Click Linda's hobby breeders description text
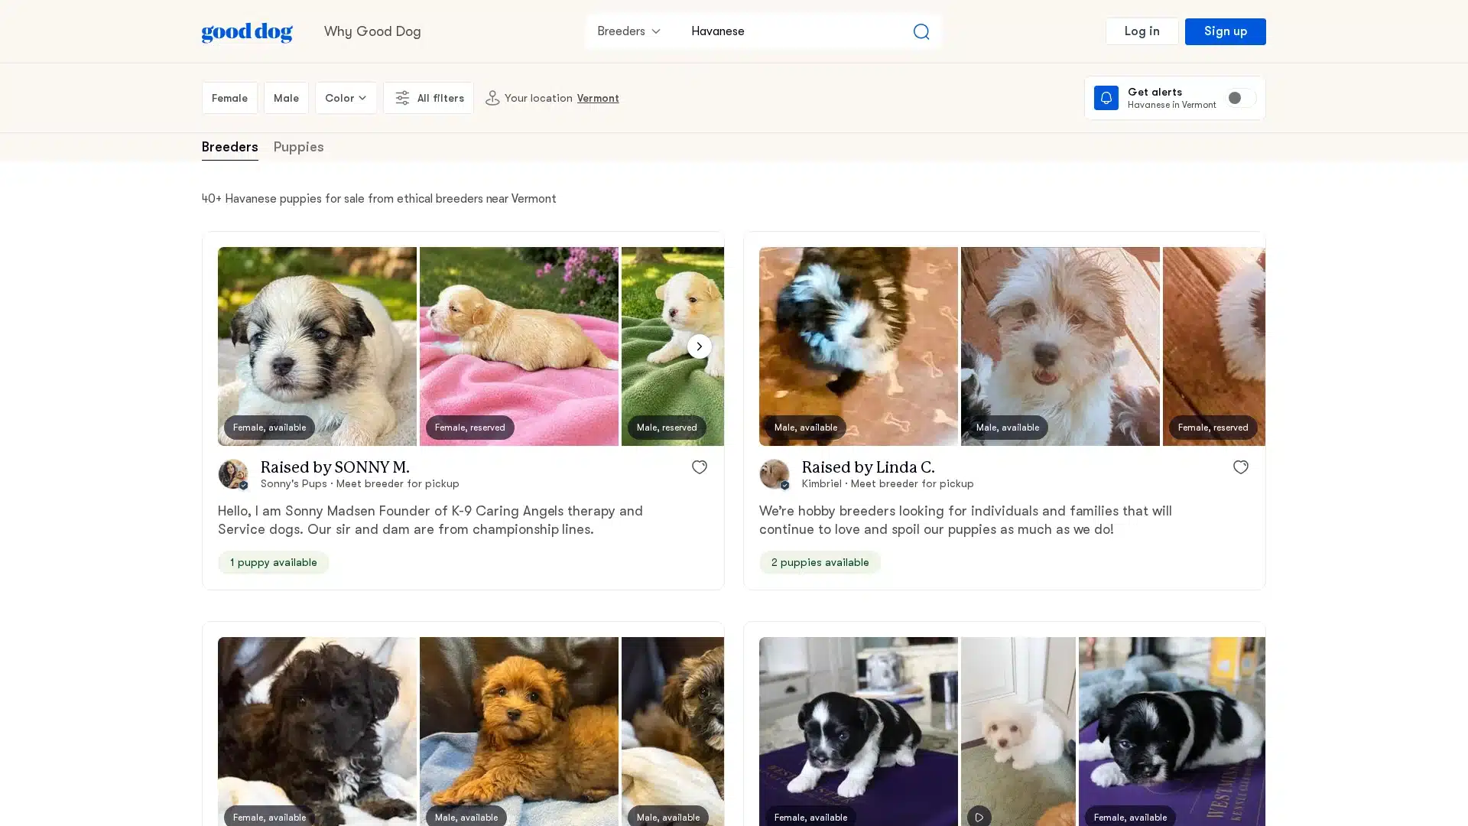 click(965, 520)
